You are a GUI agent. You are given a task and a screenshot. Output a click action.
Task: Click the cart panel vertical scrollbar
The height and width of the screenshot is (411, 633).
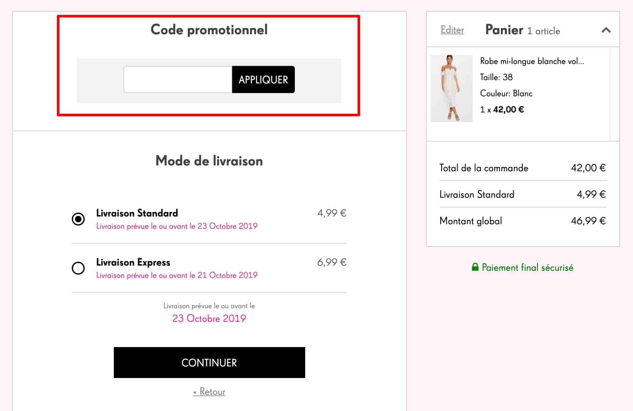(x=615, y=94)
